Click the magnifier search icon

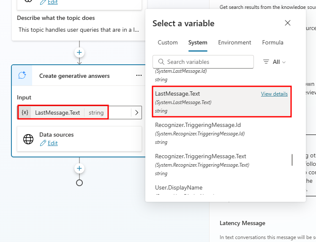tap(161, 62)
